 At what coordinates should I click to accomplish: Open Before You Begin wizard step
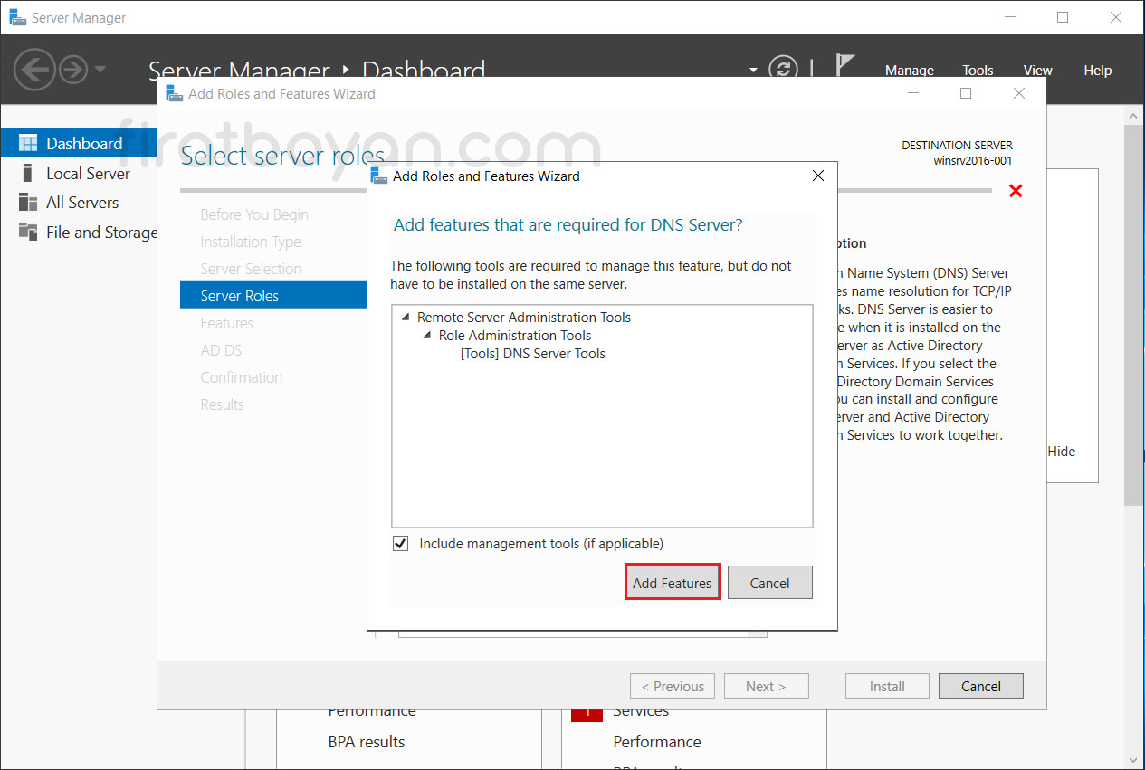tap(254, 214)
